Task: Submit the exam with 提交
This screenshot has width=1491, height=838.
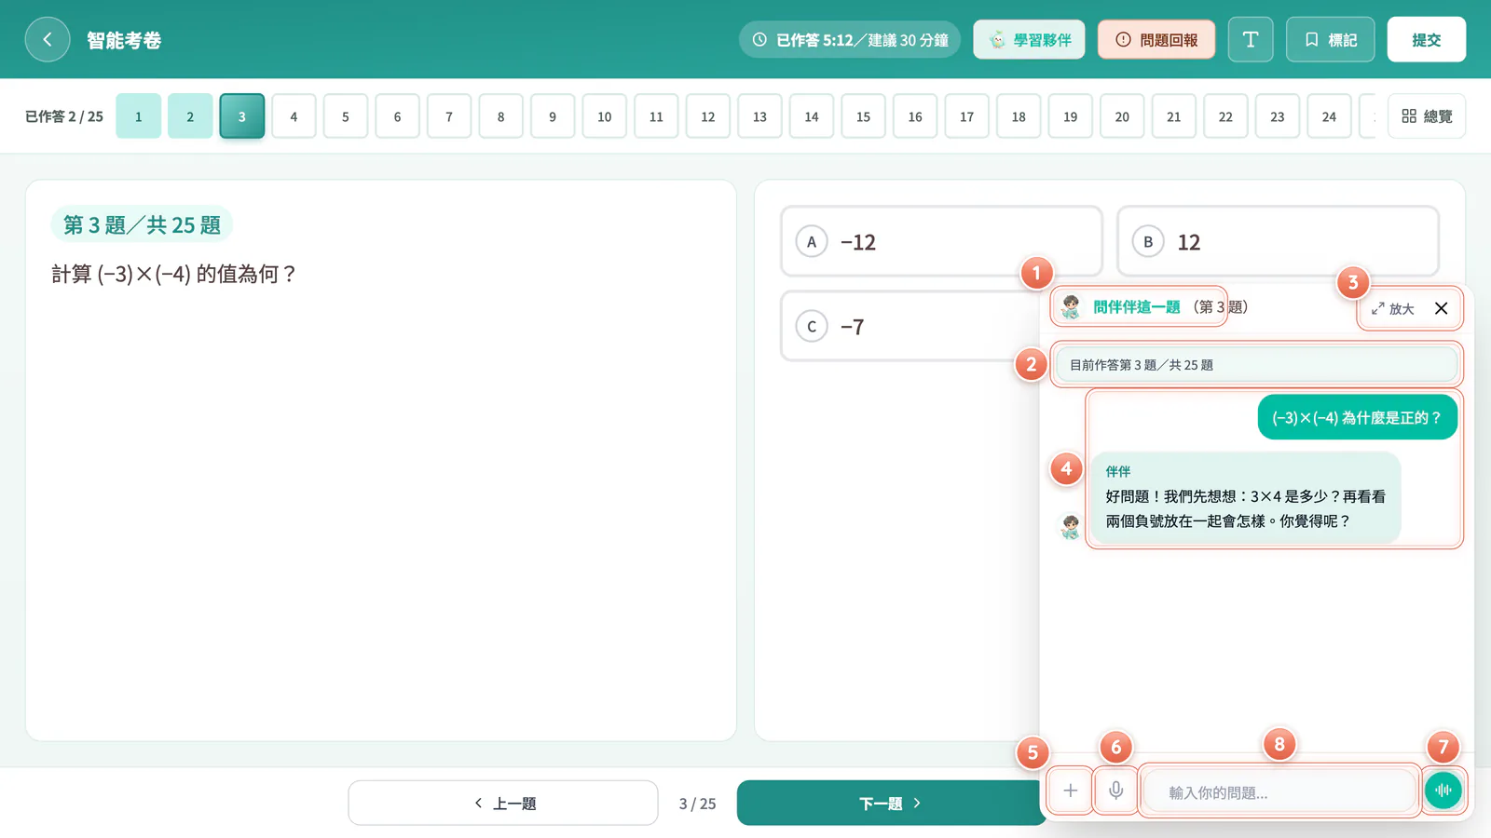Action: (1427, 40)
